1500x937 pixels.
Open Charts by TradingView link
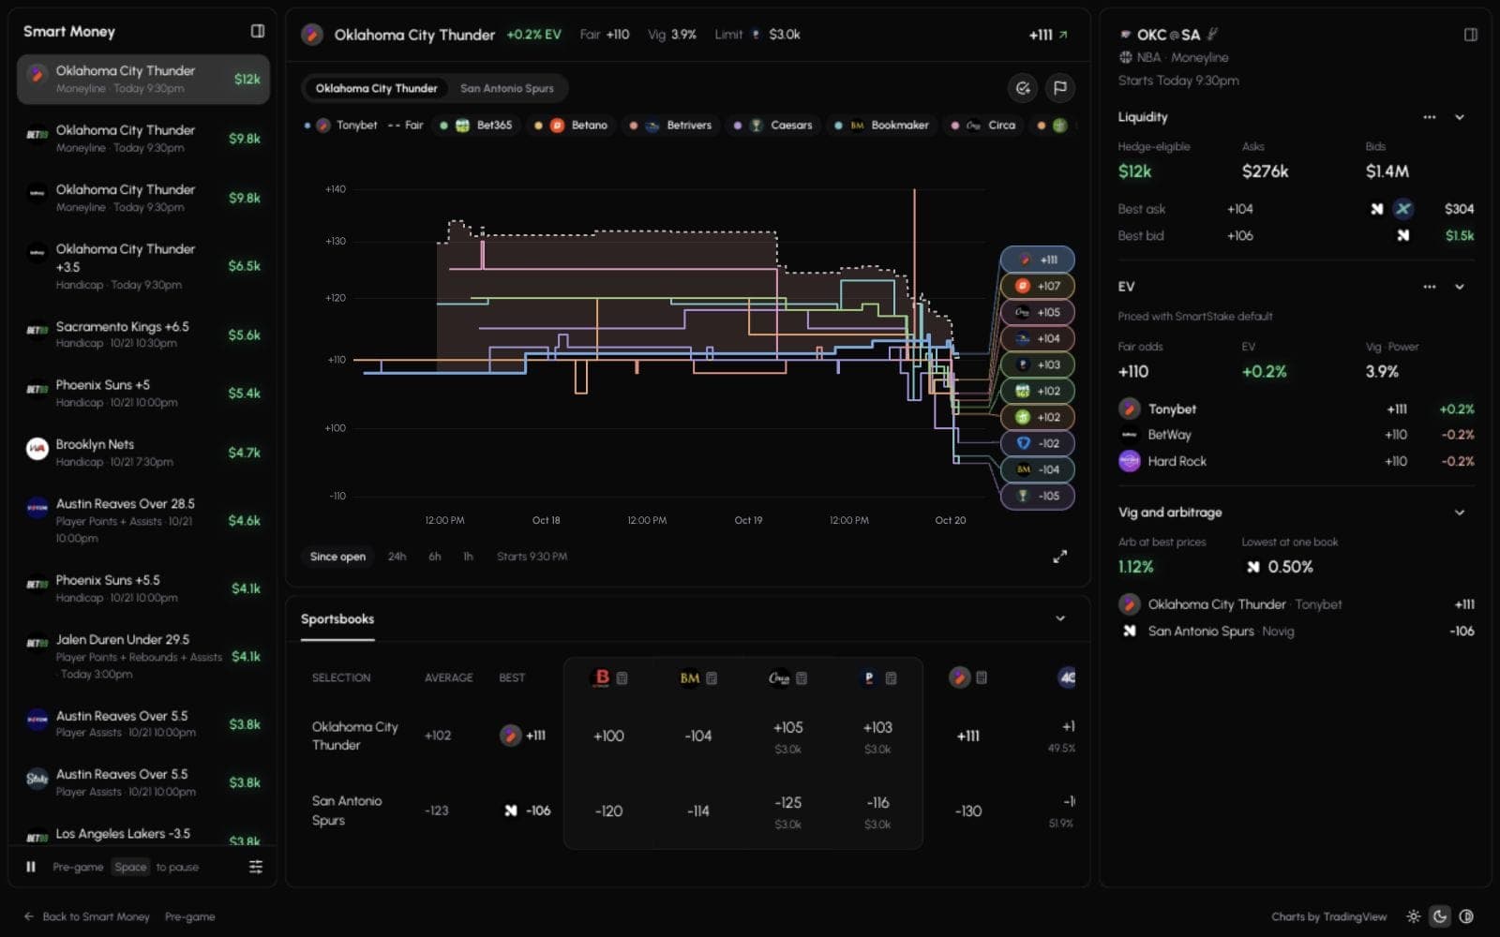pyautogui.click(x=1328, y=916)
